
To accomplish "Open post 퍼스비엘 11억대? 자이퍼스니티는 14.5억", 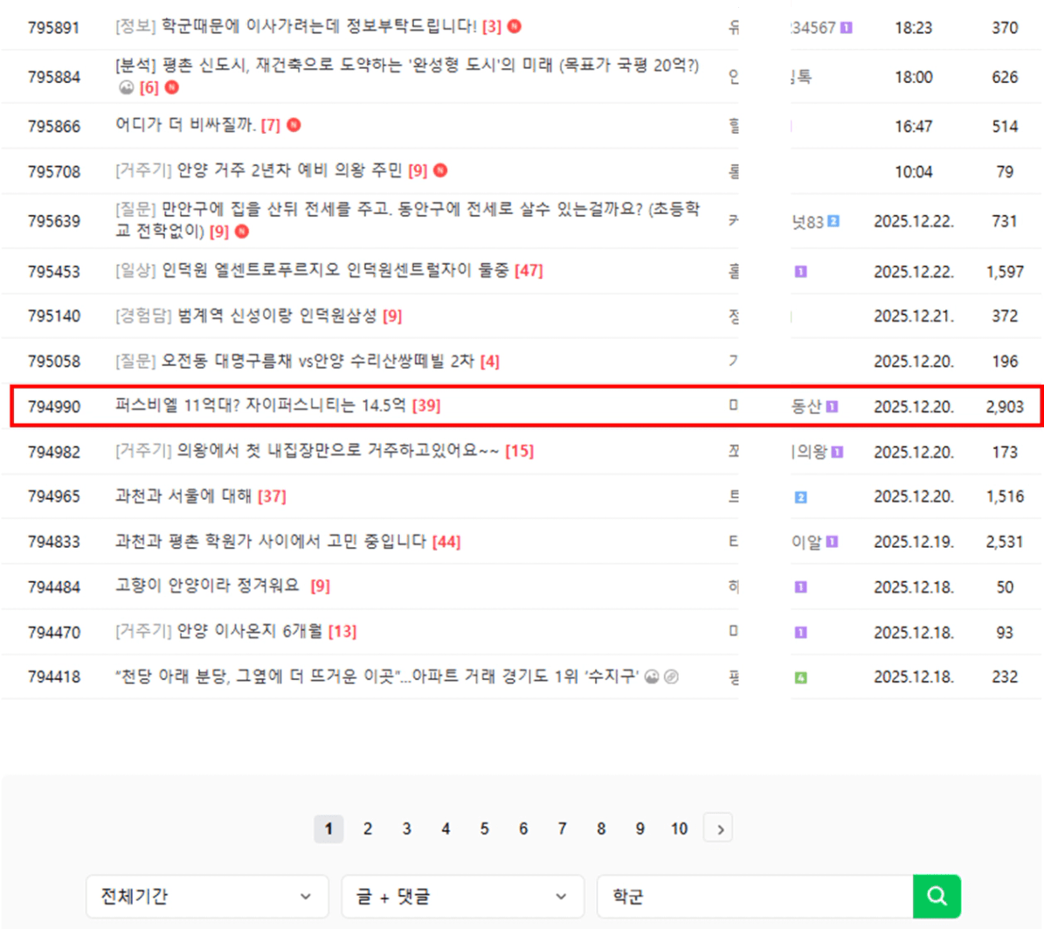I will [x=260, y=405].
